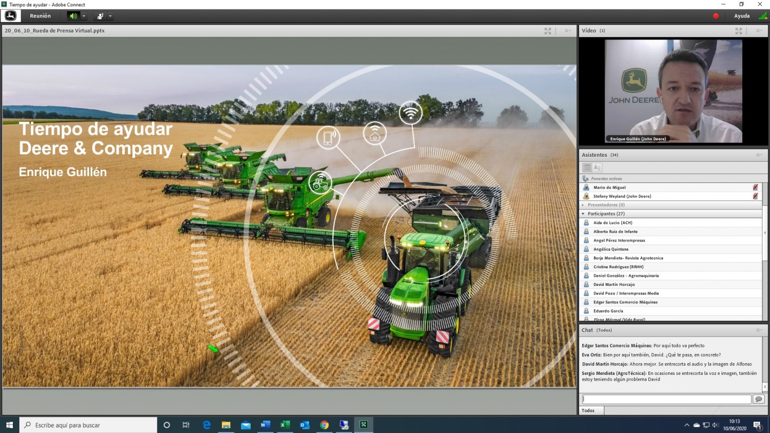Viewport: 770px width, 433px height.
Task: Click Eva Ortiz chat message
Action: (651, 355)
